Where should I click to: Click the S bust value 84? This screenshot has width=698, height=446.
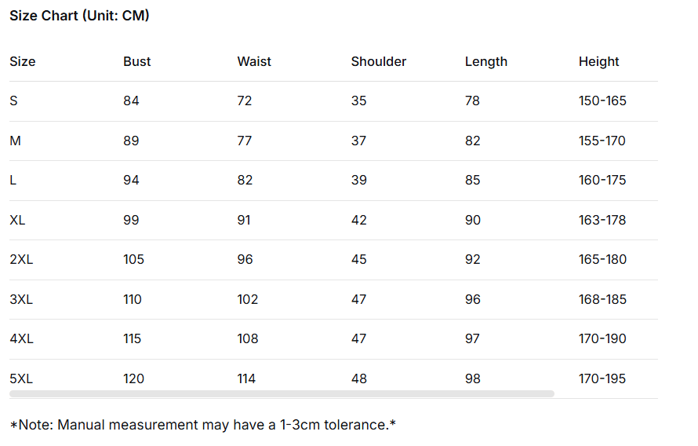click(131, 101)
